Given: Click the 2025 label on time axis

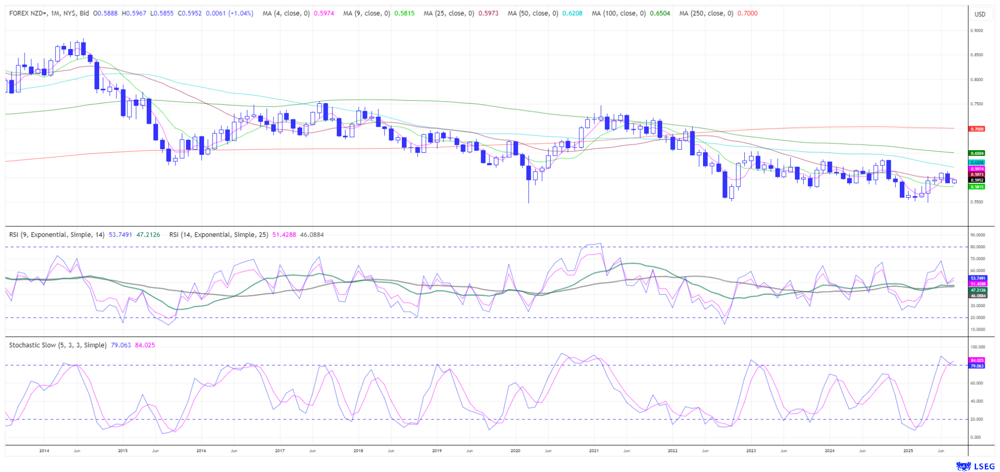Looking at the screenshot, I should coord(908,451).
